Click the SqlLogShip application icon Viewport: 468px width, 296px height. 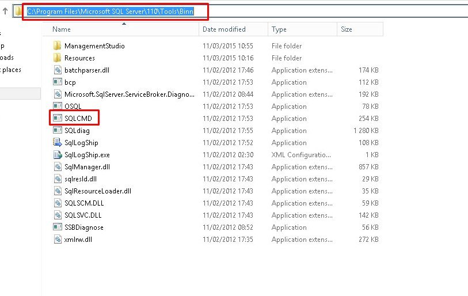point(57,143)
